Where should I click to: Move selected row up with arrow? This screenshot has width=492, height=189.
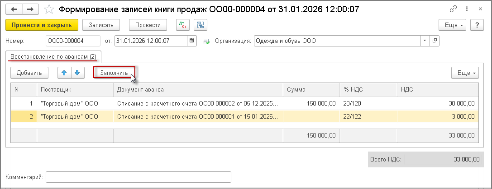click(64, 73)
